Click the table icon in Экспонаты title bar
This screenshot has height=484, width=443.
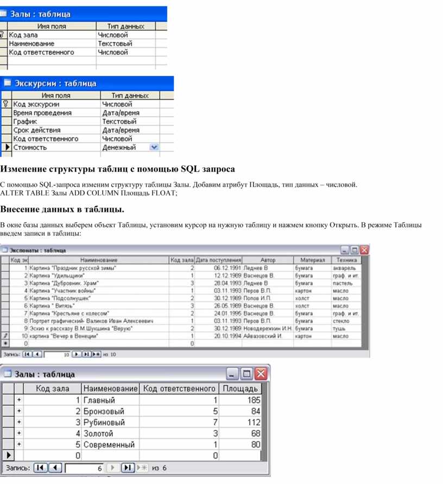tap(5, 250)
